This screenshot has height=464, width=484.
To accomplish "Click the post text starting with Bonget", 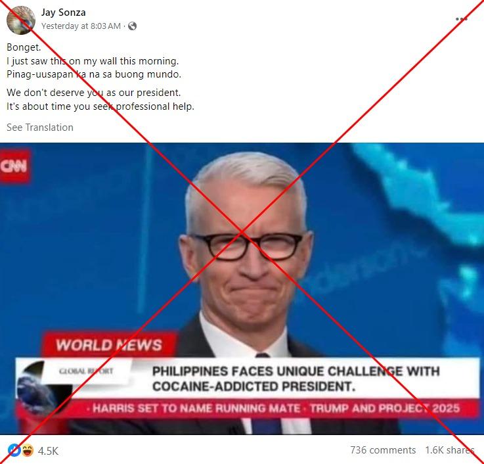I will [x=24, y=47].
